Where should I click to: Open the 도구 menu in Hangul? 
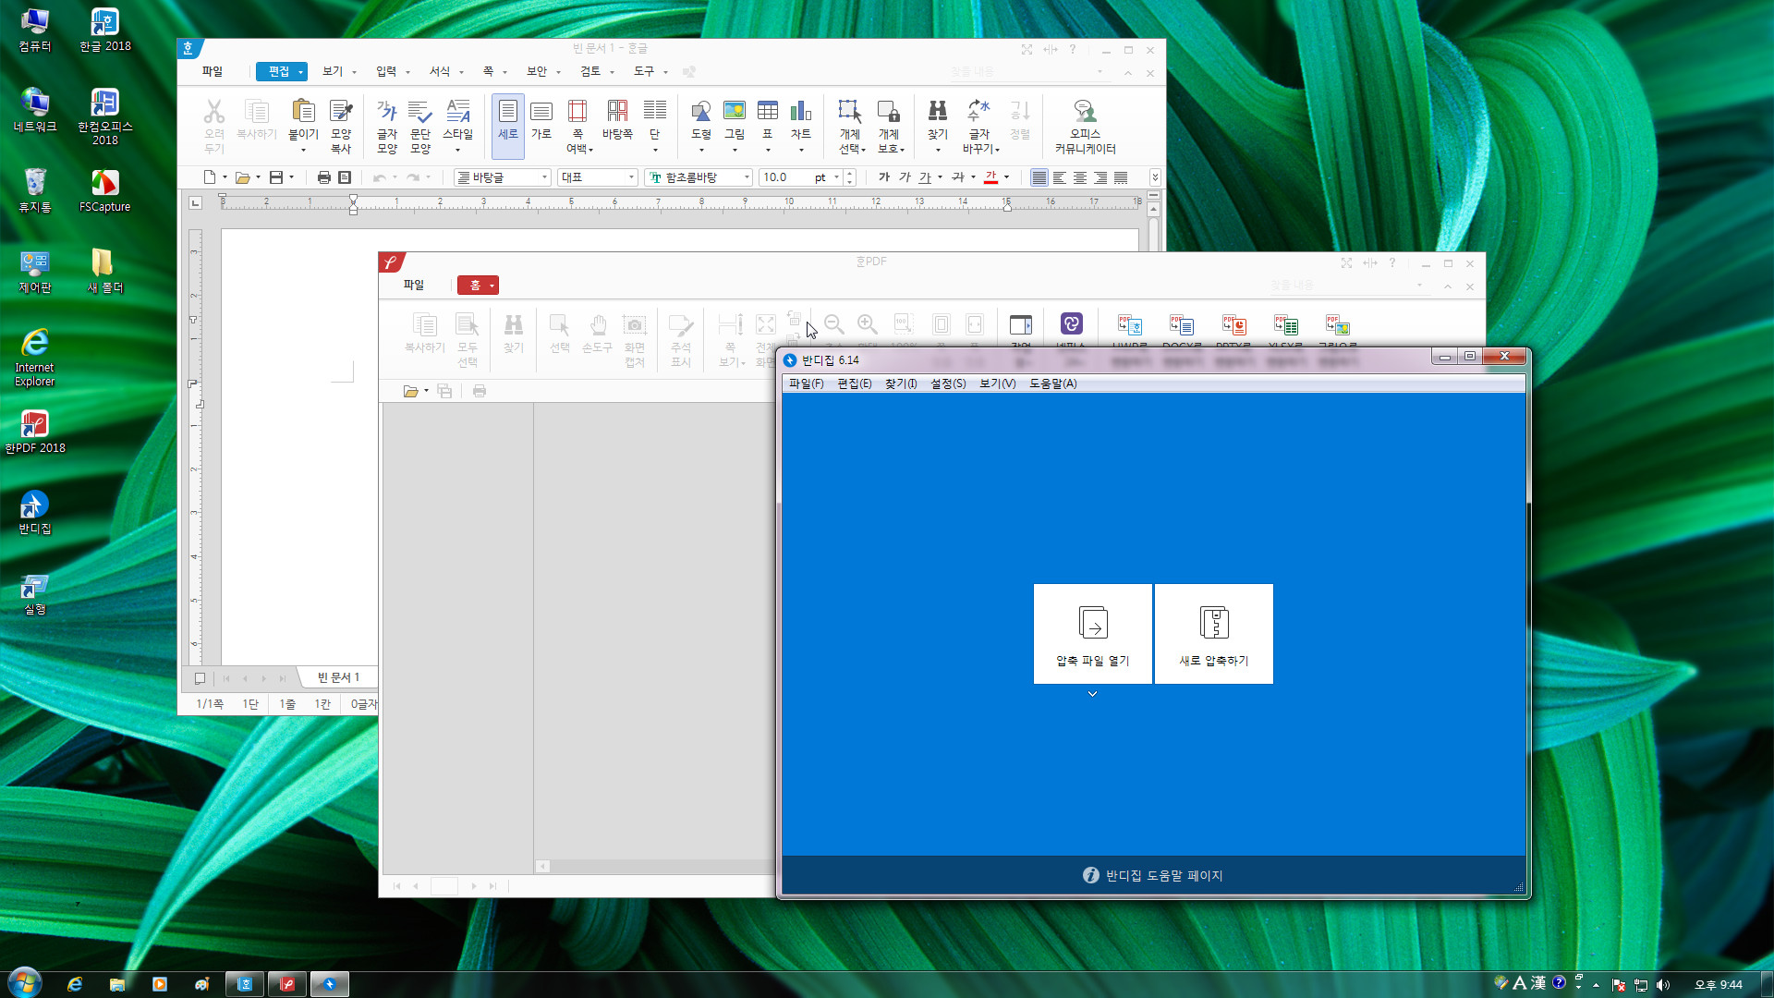point(644,71)
